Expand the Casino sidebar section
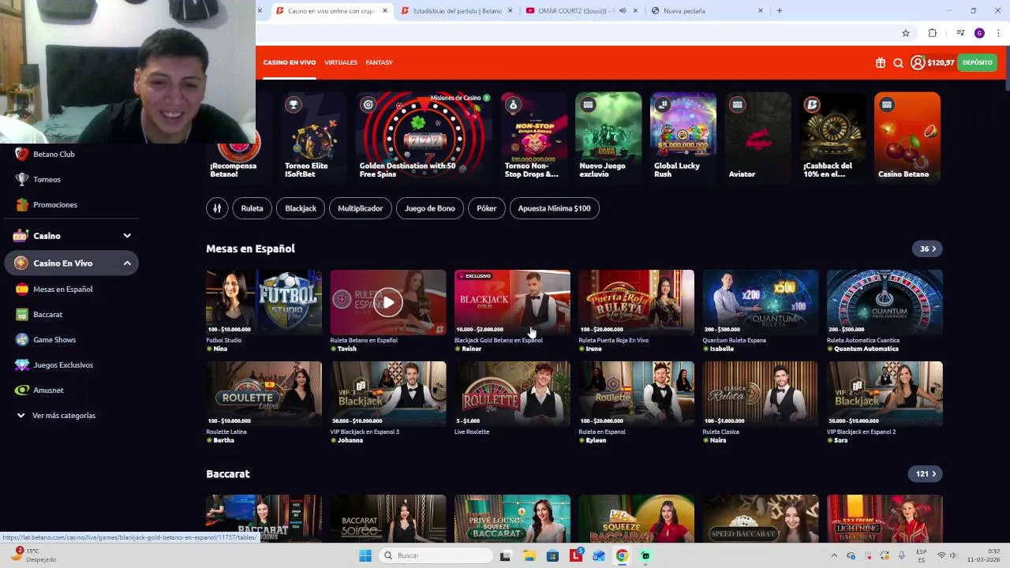 (126, 236)
